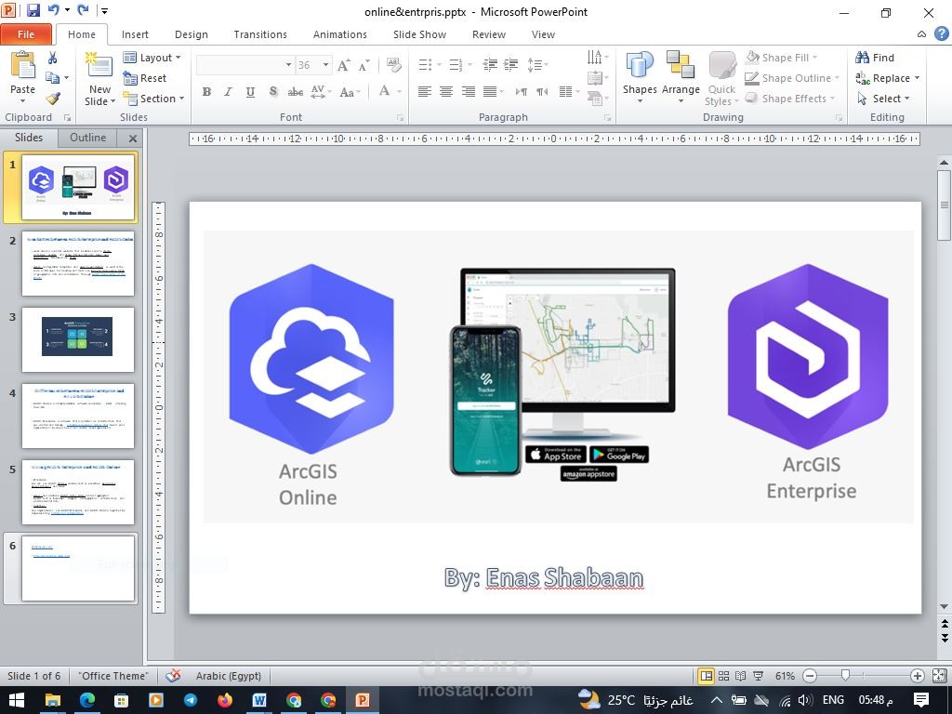Click the spell check icon in status bar

173,676
